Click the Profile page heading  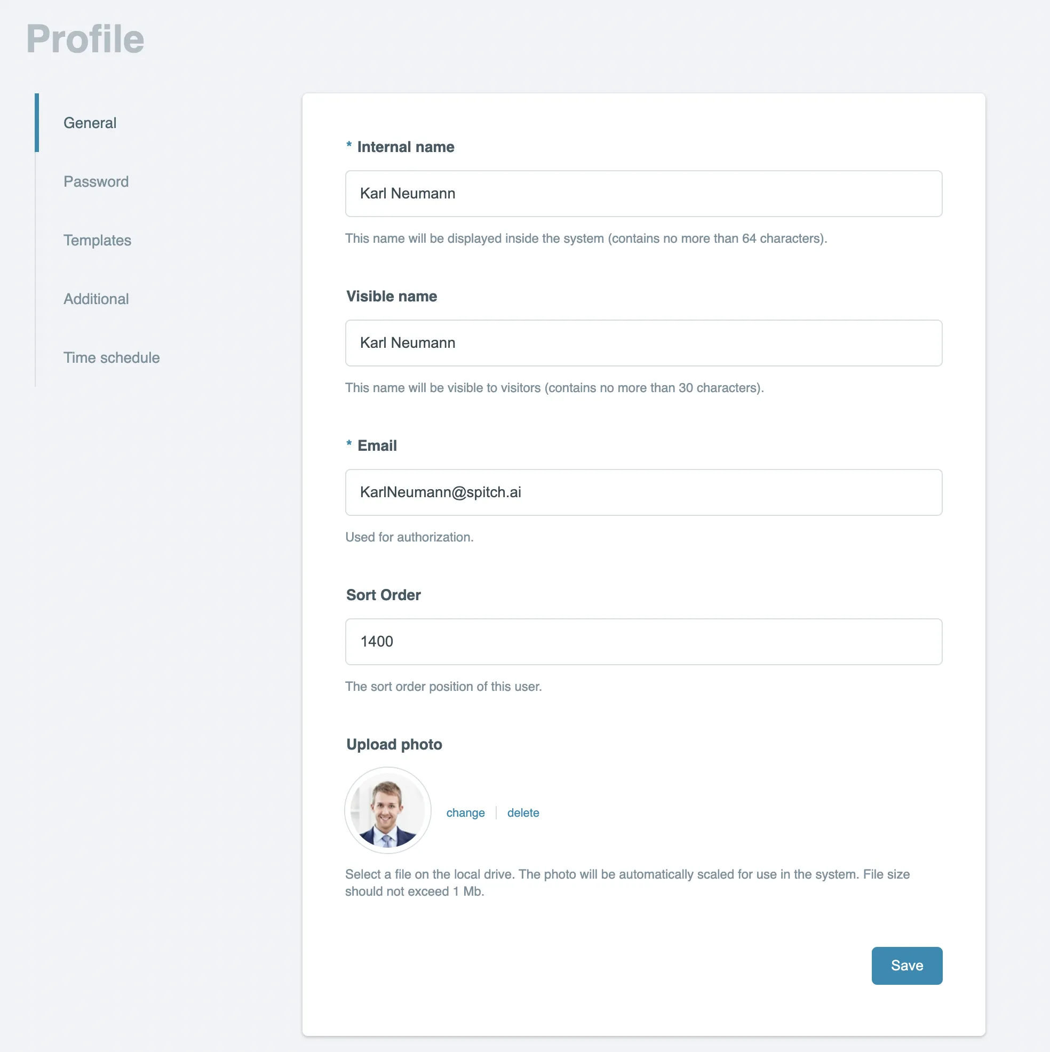coord(85,39)
